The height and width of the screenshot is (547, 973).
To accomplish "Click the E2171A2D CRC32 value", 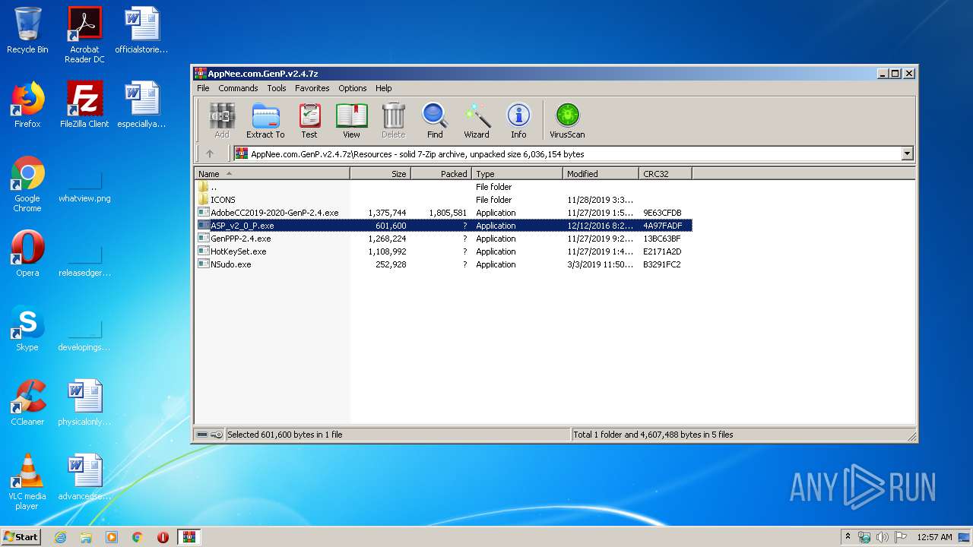I will tap(662, 251).
